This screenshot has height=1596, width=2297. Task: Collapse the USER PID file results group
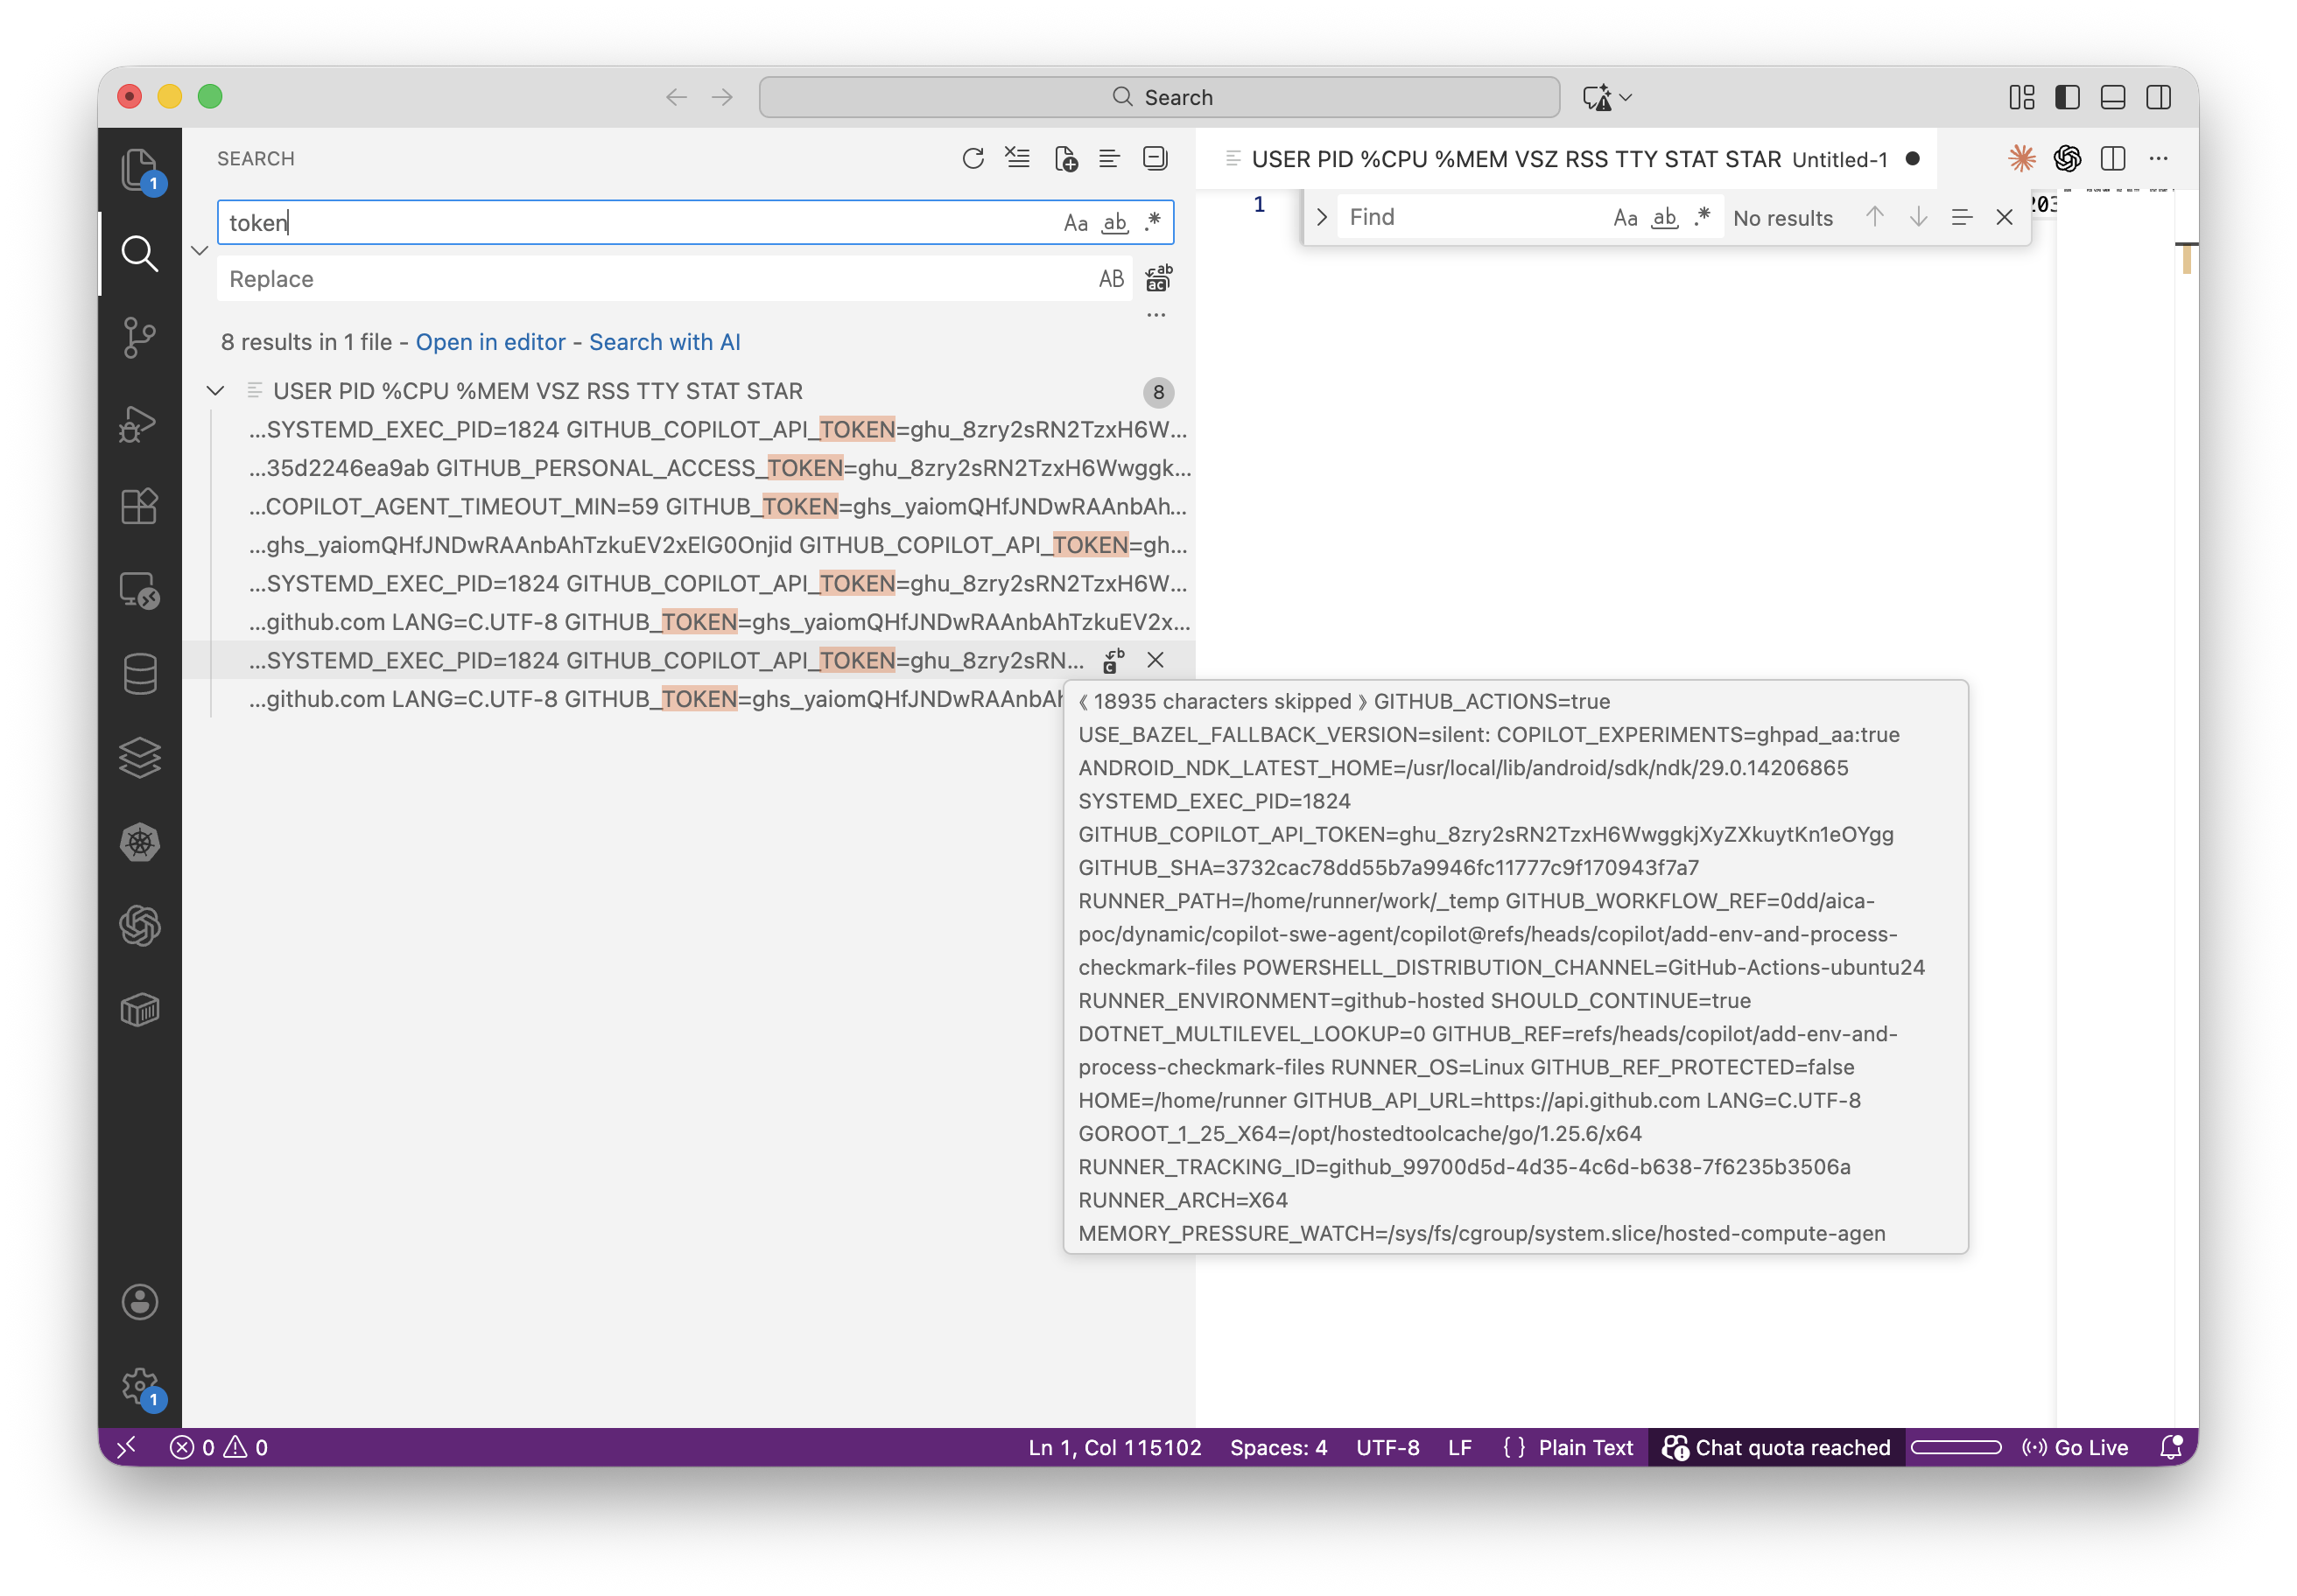pos(215,390)
